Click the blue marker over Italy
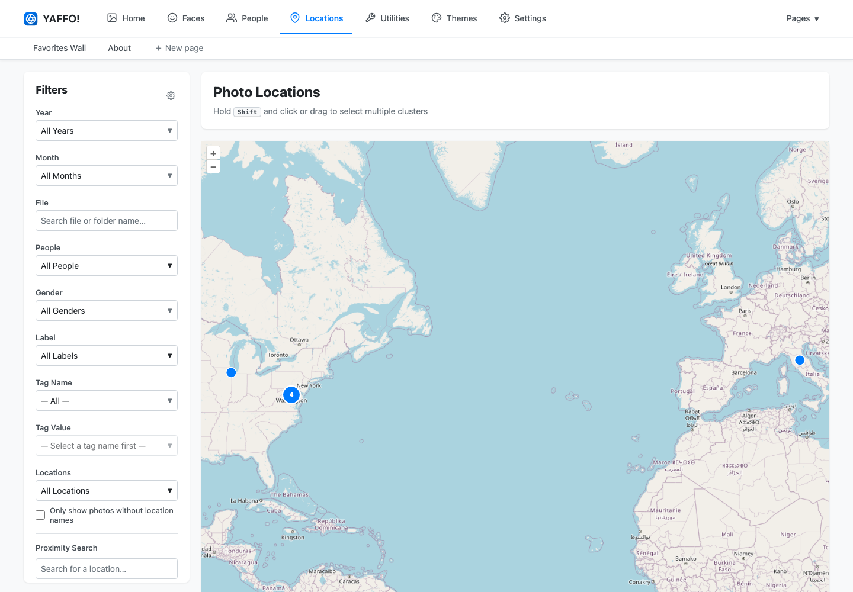Screen dimensions: 853x592 click(x=800, y=360)
